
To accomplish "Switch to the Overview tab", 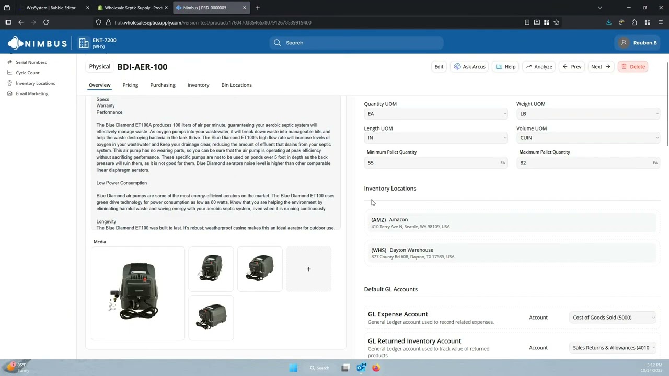I will click(x=99, y=85).
